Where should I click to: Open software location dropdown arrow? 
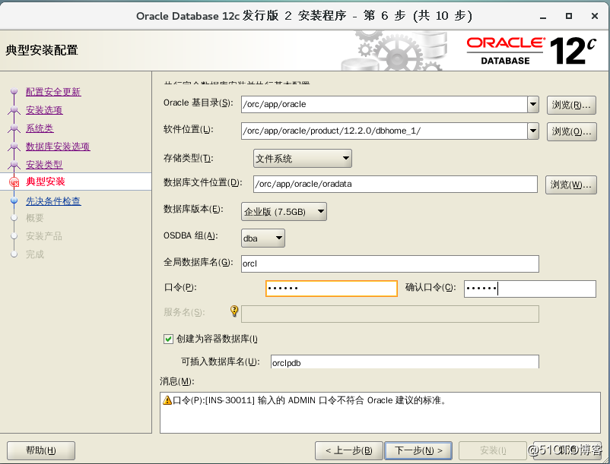[533, 131]
